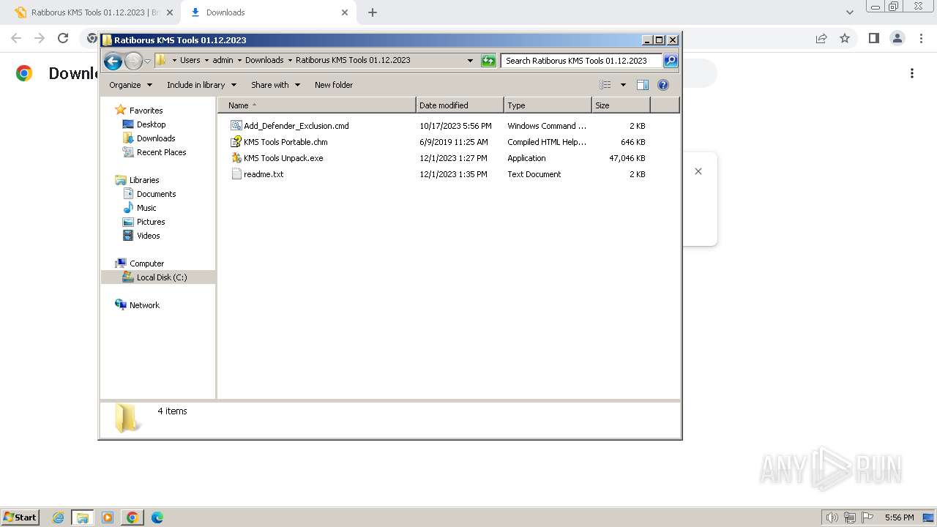Viewport: 937px width, 527px height.
Task: Dismiss the download card with the X
Action: (x=698, y=171)
